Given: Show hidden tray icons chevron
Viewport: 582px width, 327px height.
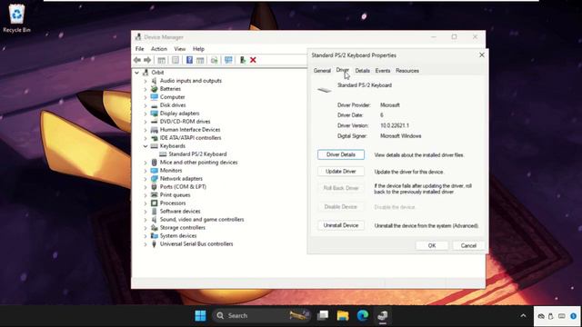Looking at the screenshot, I should coord(523,316).
